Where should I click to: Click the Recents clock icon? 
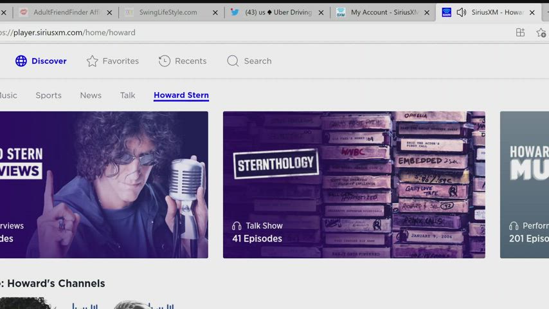pyautogui.click(x=165, y=61)
